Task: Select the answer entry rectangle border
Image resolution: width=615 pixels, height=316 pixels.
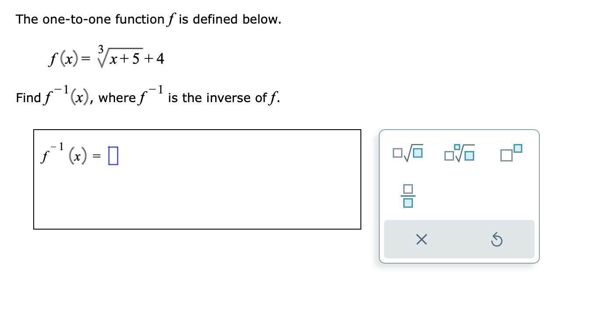Action: coord(197,130)
